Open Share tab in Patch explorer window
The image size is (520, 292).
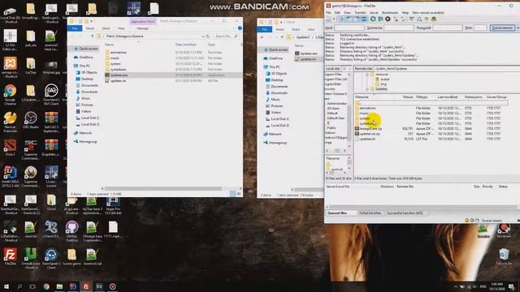click(x=106, y=28)
